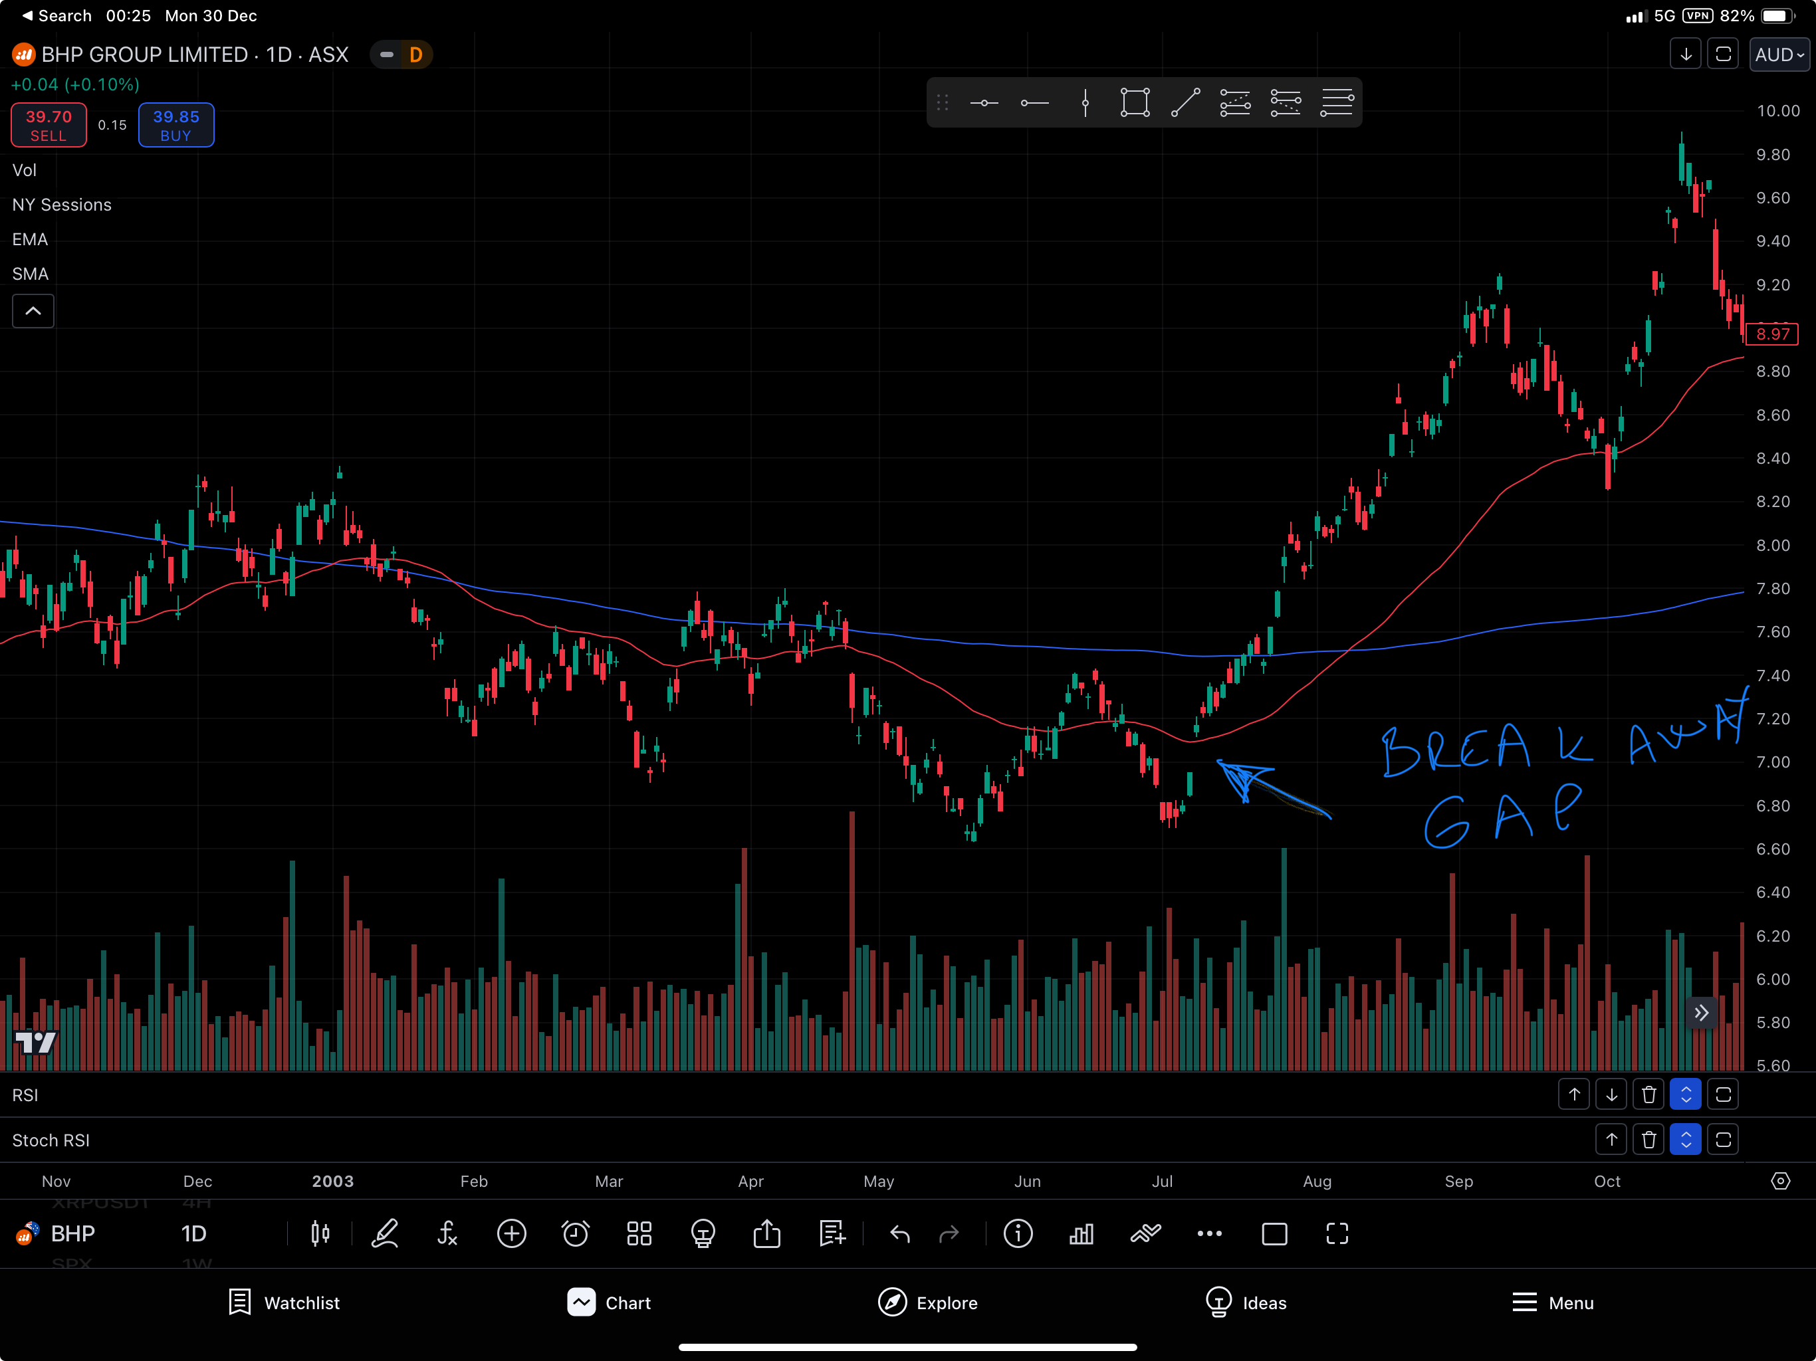This screenshot has width=1816, height=1361.
Task: Move main chart pane down
Action: (1686, 55)
